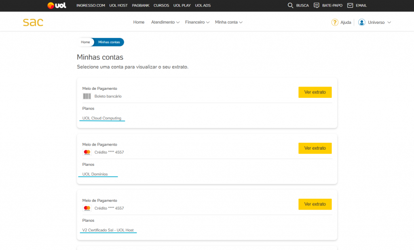414x250 pixels.
Task: Click Crédito **** 4557 in Domínios card
Action: (109, 152)
